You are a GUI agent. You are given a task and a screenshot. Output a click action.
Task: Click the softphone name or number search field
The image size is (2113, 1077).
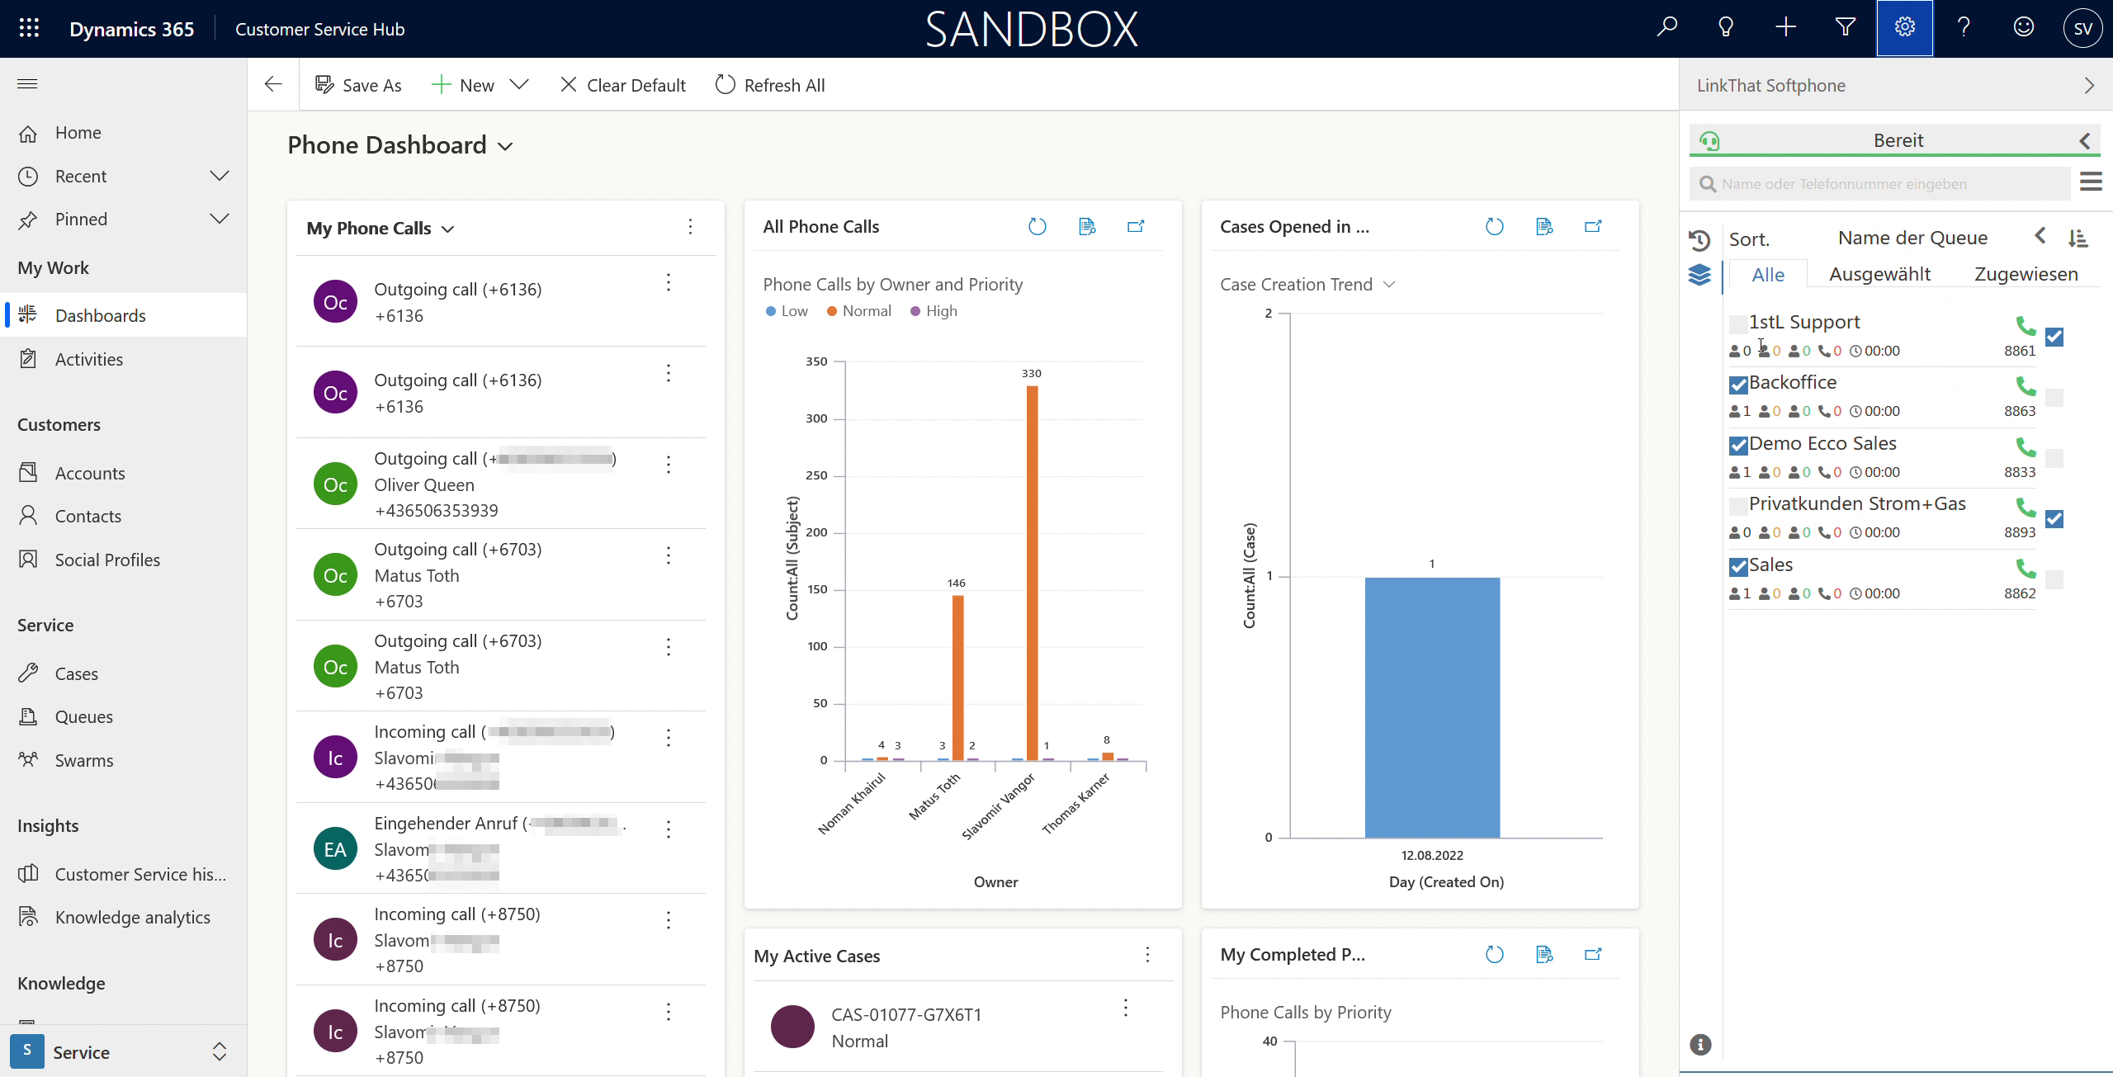pos(1880,184)
